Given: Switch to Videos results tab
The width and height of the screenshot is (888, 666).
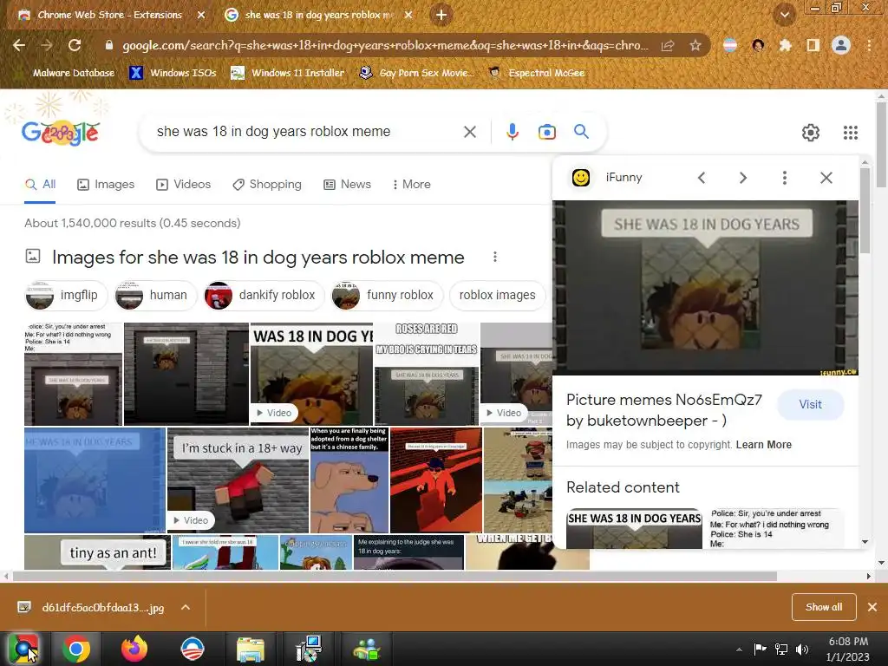Looking at the screenshot, I should tap(184, 185).
